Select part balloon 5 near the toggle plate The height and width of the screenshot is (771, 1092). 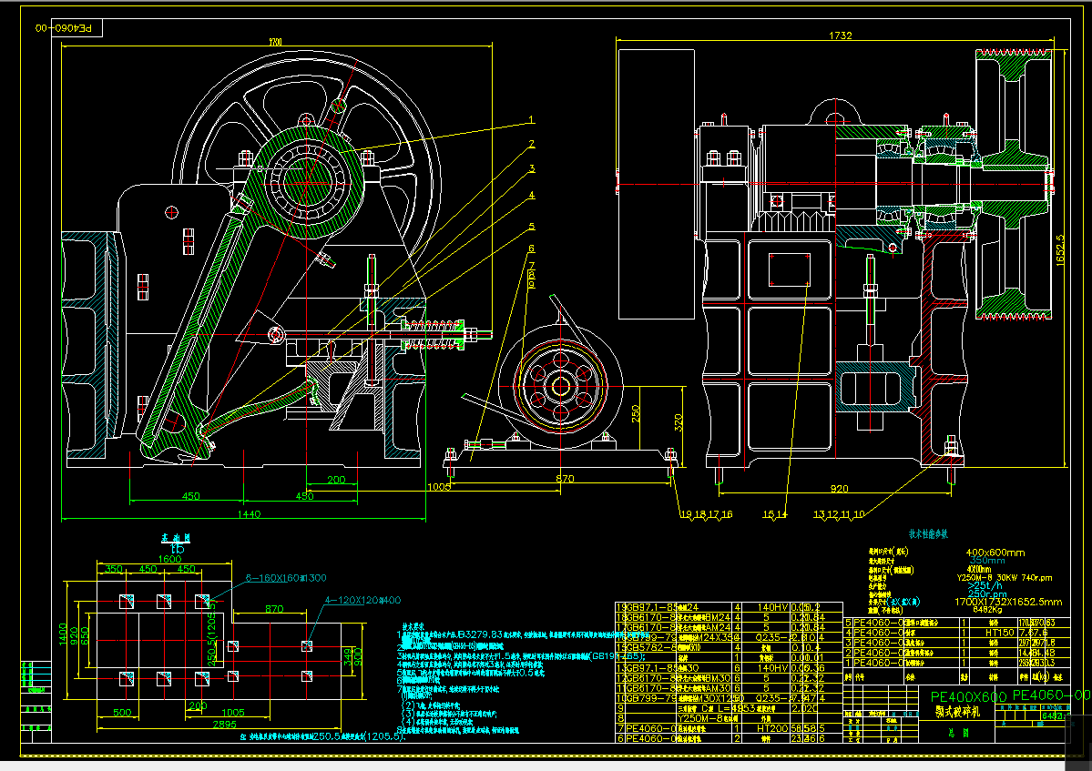[532, 227]
